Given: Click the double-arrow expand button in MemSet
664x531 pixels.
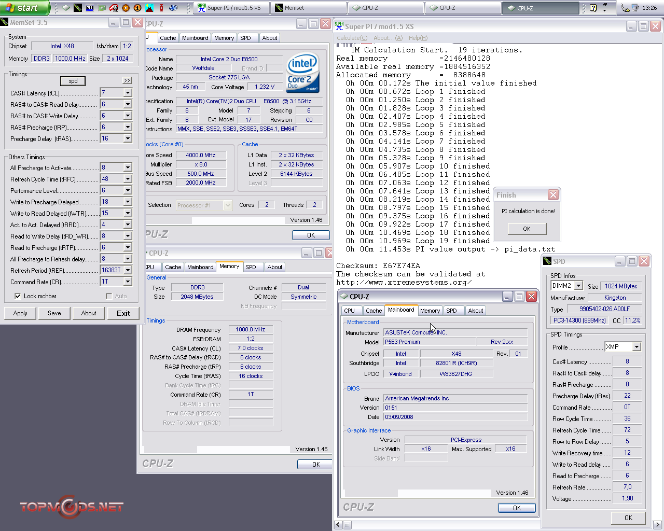Looking at the screenshot, I should [x=127, y=80].
